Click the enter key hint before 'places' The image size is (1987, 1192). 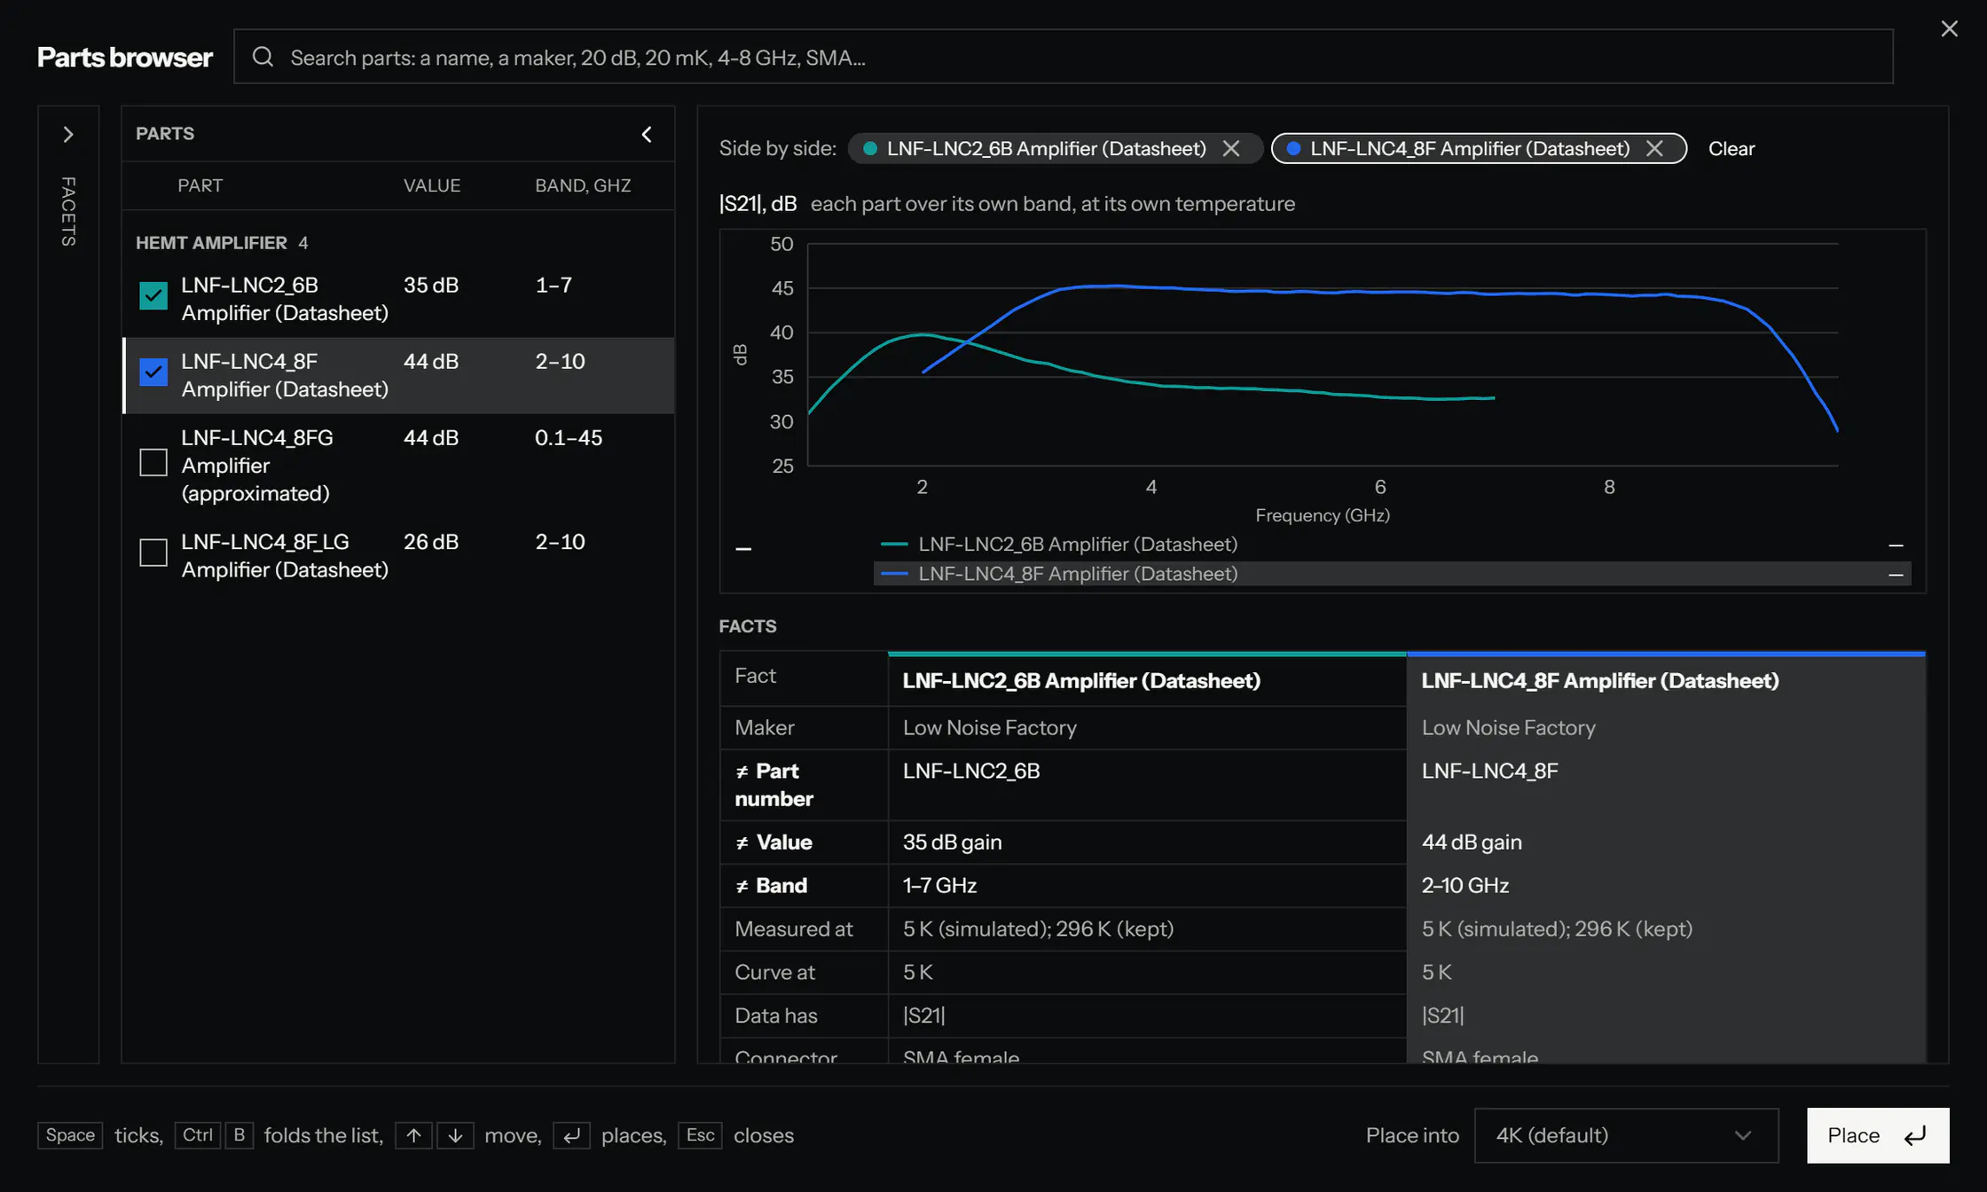[x=571, y=1135]
